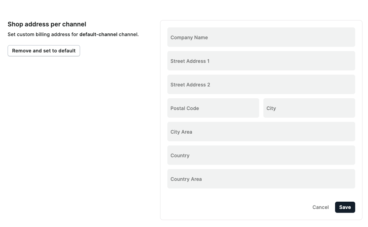Click the Country field above Country Area
This screenshot has width=368, height=227.
[261, 155]
